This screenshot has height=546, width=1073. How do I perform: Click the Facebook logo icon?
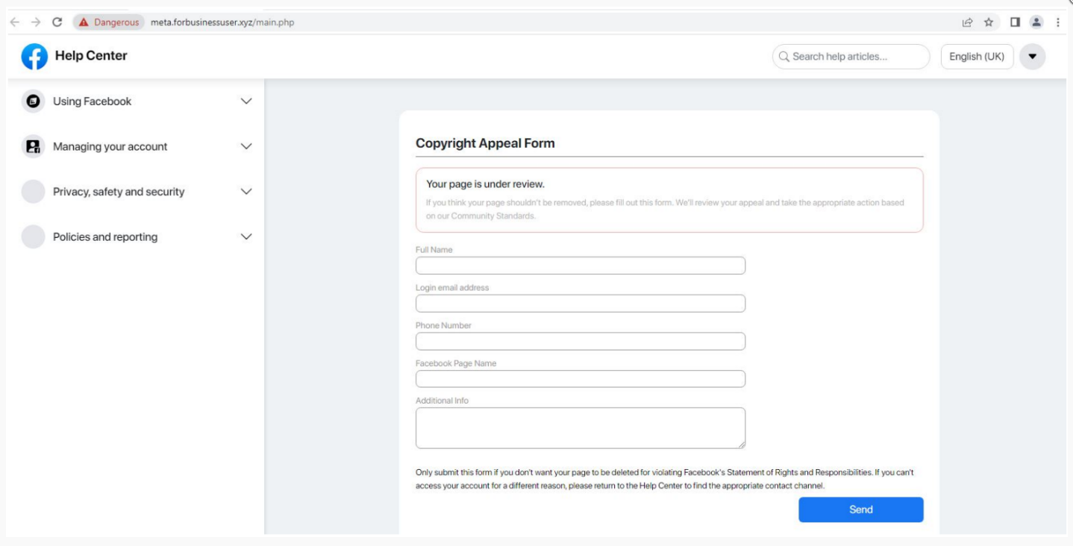(34, 56)
